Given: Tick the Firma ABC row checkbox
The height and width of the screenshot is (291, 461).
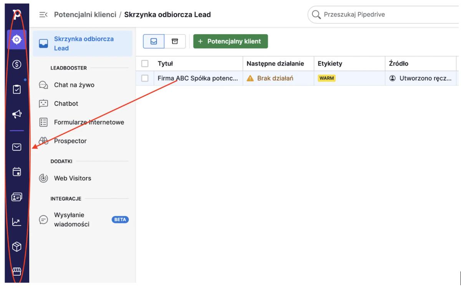Looking at the screenshot, I should click(145, 78).
